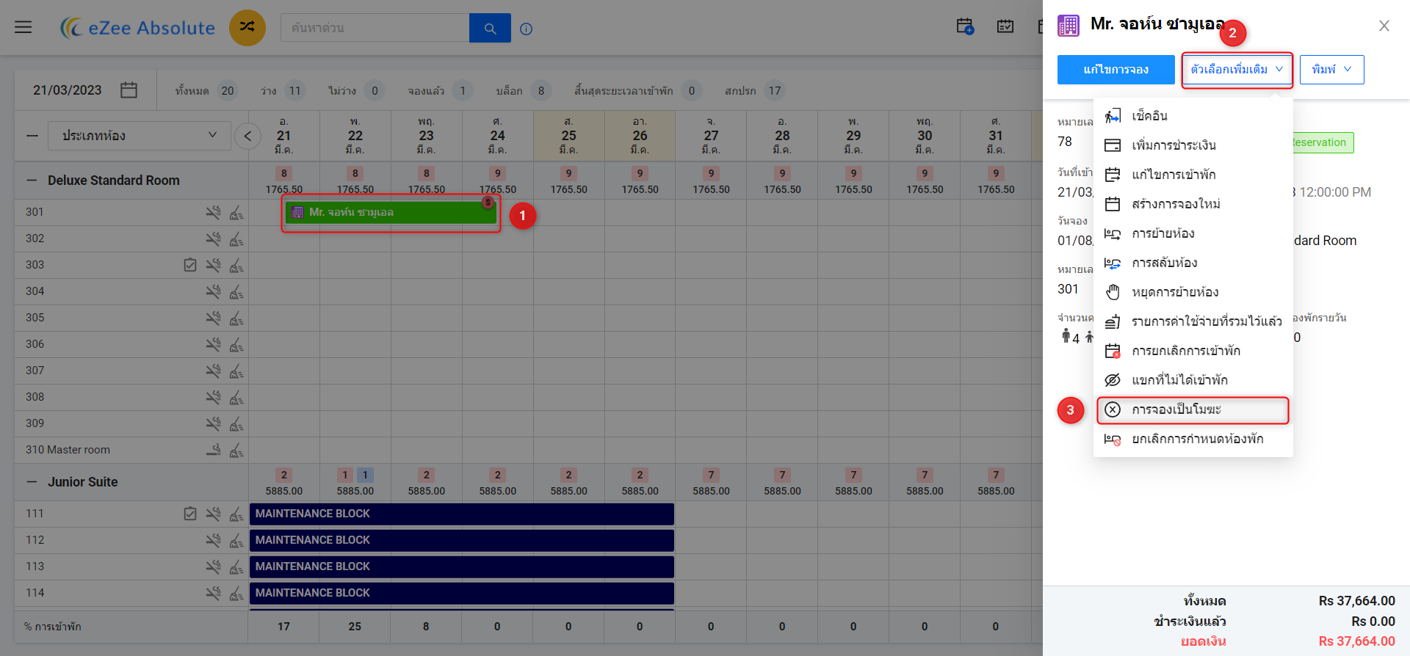Open the ประเภทห้อง room type dropdown
1410x656 pixels.
140,136
